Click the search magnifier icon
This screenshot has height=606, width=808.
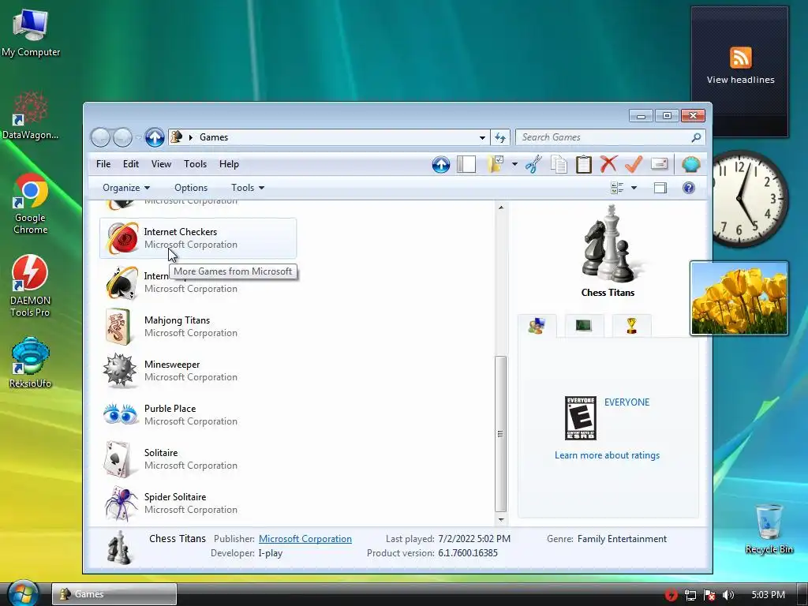696,137
